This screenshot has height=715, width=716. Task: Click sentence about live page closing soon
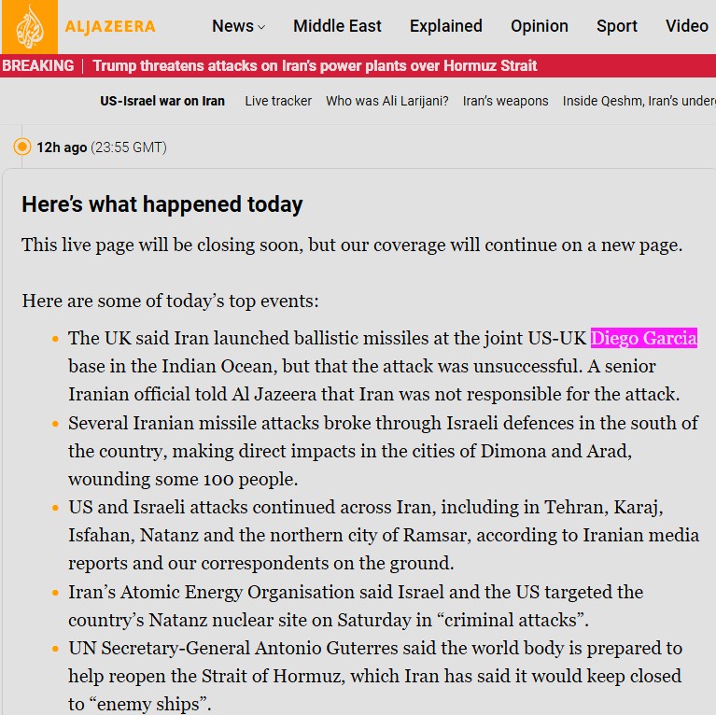[352, 245]
